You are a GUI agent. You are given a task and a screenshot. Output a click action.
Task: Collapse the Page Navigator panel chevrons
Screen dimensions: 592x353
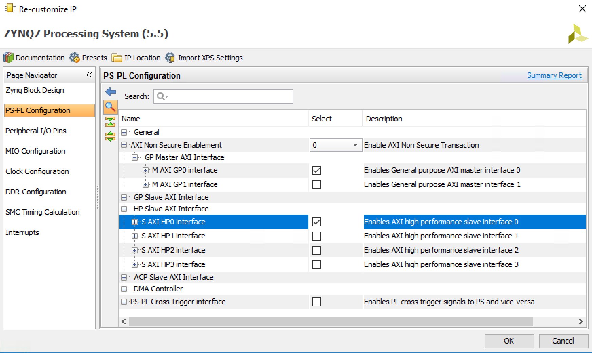pos(89,75)
